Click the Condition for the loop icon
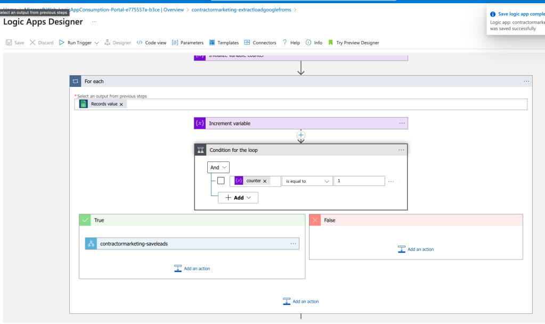Screen dimensions: 545x324 [200, 150]
